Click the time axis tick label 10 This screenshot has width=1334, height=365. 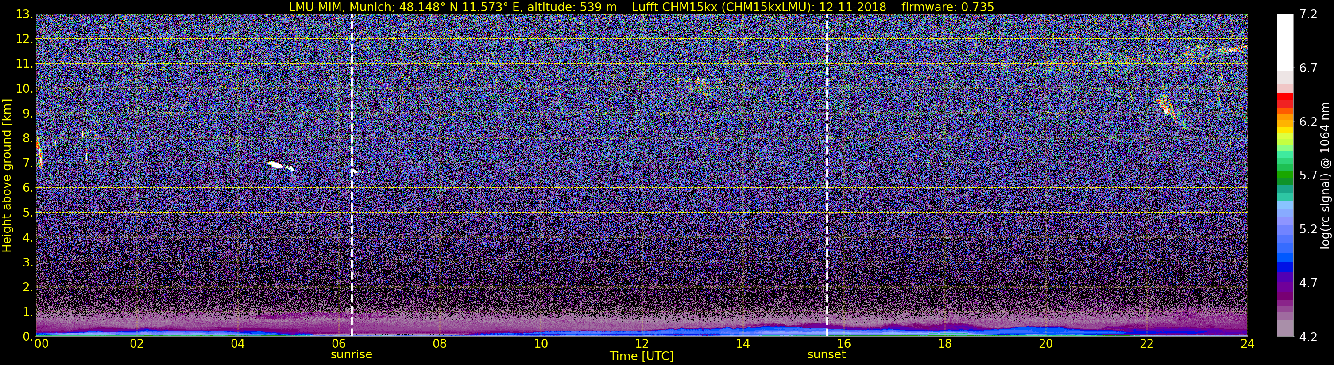[540, 344]
